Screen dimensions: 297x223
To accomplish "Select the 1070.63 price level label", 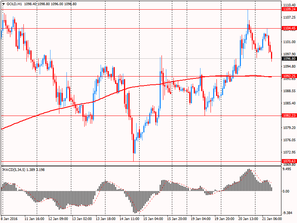I will (x=289, y=161).
